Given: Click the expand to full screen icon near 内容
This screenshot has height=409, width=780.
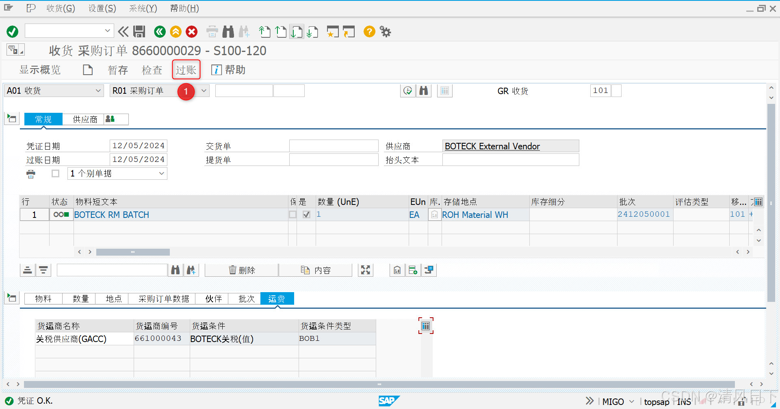Looking at the screenshot, I should coord(366,270).
